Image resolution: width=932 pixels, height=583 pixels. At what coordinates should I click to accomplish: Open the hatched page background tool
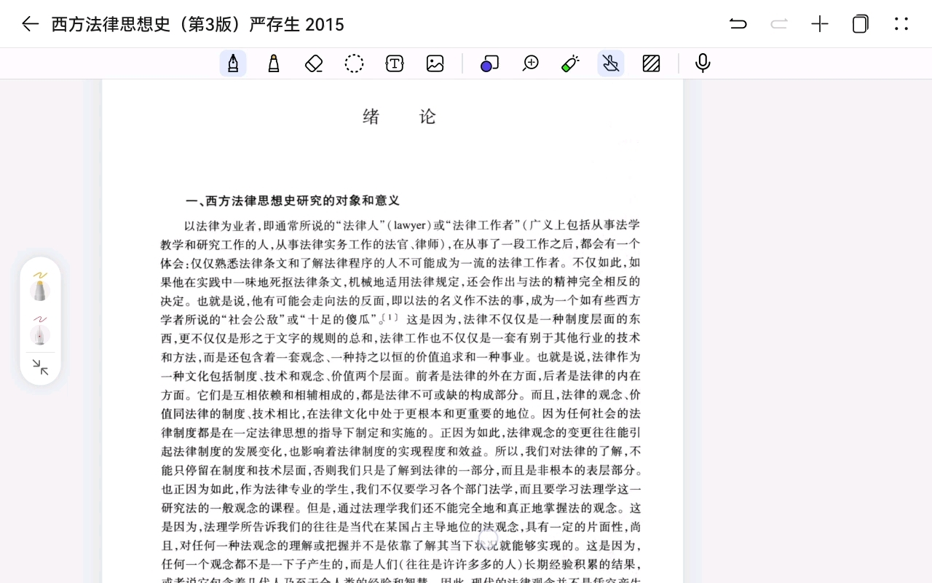pyautogui.click(x=652, y=63)
